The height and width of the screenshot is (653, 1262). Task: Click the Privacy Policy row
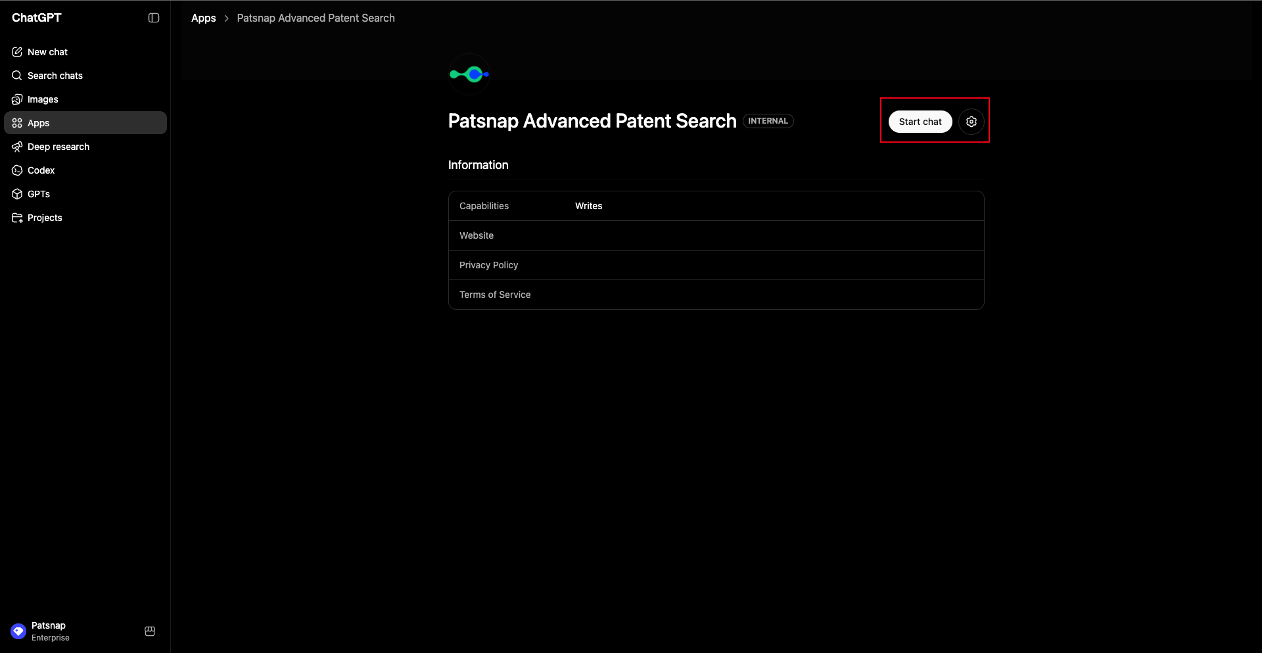[x=716, y=265]
